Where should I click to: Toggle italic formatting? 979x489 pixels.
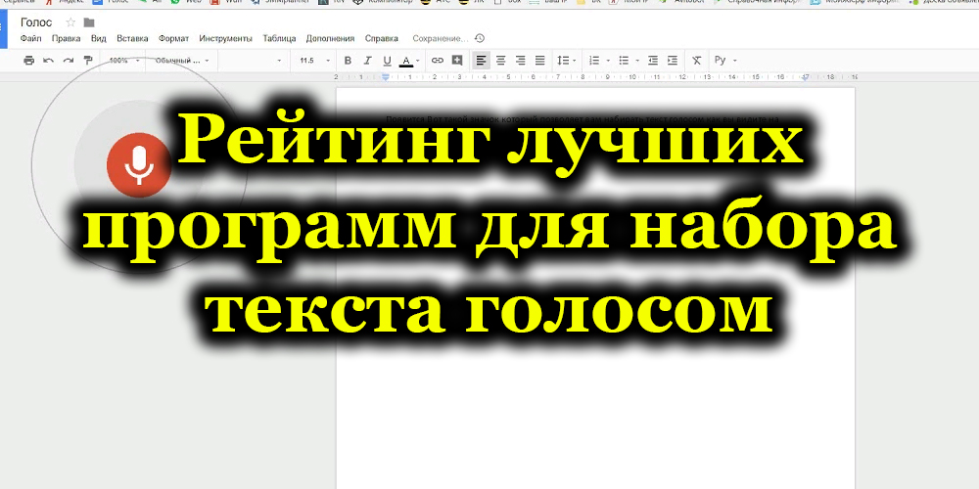pyautogui.click(x=367, y=61)
